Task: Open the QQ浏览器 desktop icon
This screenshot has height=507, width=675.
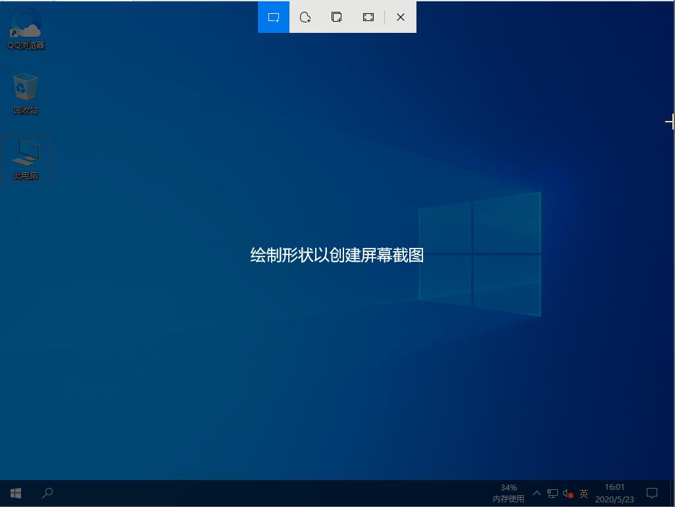Action: pos(26,26)
